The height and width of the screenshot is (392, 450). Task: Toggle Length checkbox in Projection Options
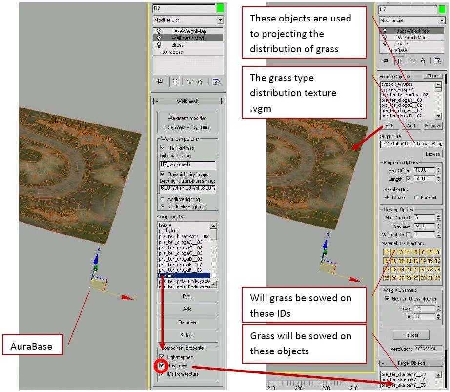coord(409,179)
